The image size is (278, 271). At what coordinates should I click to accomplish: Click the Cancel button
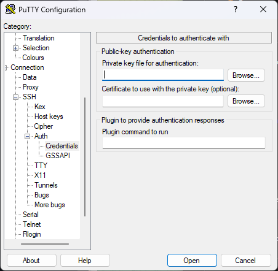tap(245, 261)
